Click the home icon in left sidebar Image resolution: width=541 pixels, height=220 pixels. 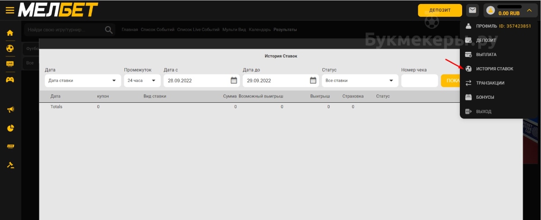point(10,32)
